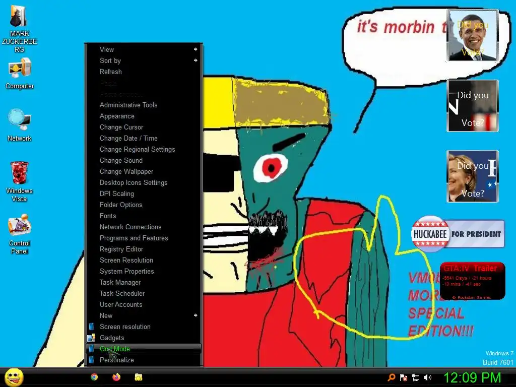This screenshot has width=516, height=387.
Task: Launch Chrome from the taskbar
Action: point(94,377)
